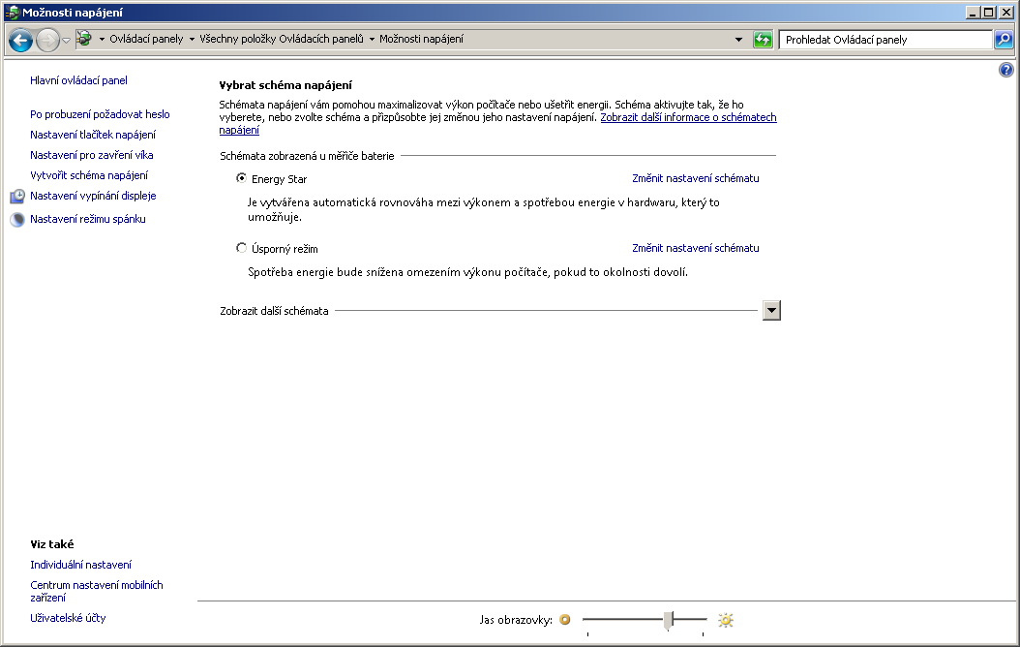Click Schémata zobrazená u měřiče baterie label
Viewport: 1020px width, 647px height.
307,156
